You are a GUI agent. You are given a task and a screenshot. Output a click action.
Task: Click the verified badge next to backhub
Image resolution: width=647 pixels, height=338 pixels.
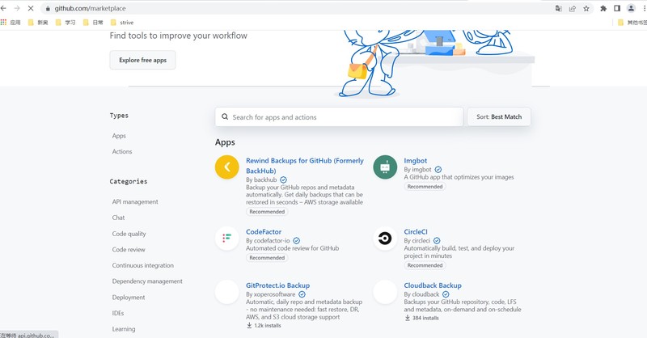point(284,180)
